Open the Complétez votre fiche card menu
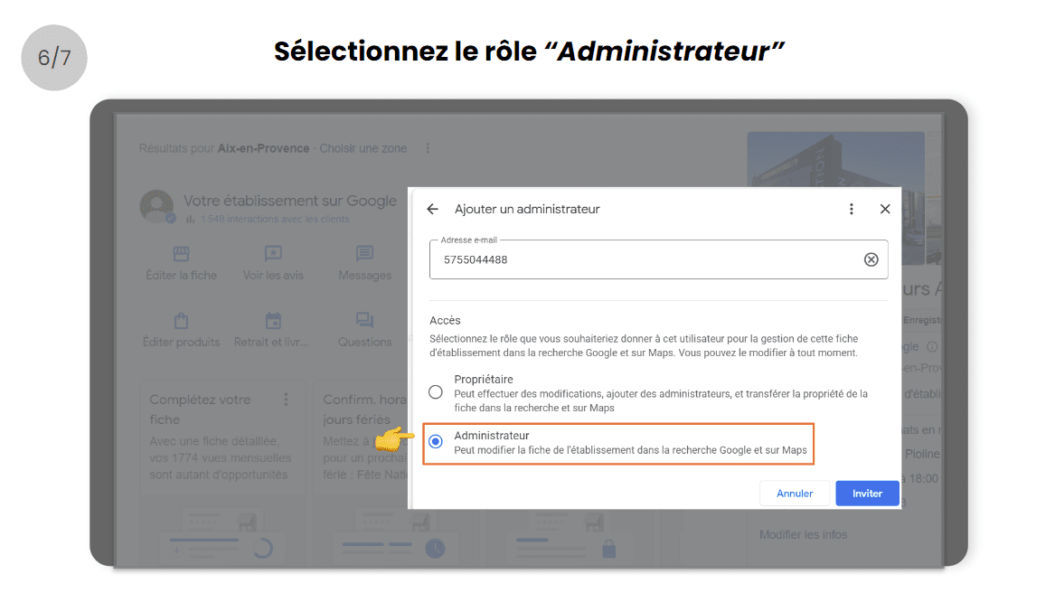Image resolution: width=1055 pixels, height=593 pixels. click(286, 400)
